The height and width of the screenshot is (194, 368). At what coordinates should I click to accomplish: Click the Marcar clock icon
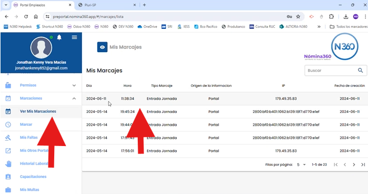pos(8,124)
